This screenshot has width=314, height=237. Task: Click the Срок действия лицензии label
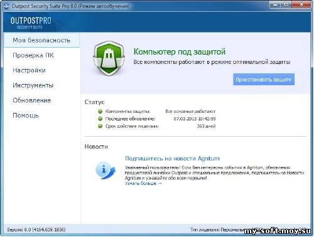[x=132, y=126]
